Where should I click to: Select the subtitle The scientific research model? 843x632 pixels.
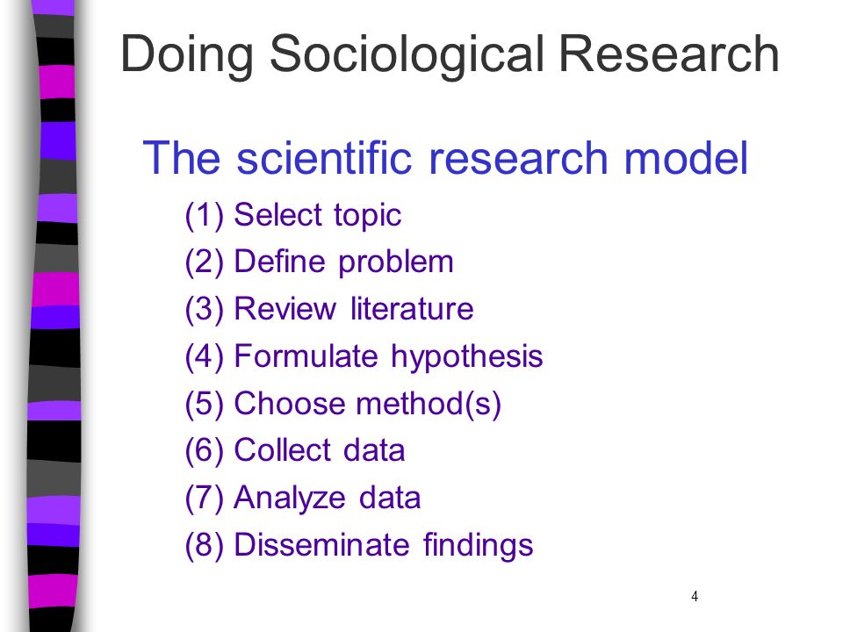[x=445, y=158]
